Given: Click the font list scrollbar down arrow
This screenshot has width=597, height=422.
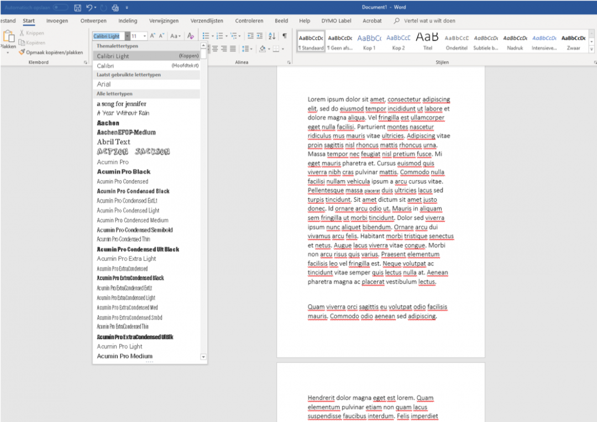Looking at the screenshot, I should point(203,356).
